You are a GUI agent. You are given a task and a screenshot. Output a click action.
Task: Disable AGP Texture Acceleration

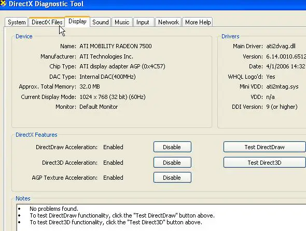pos(172,177)
